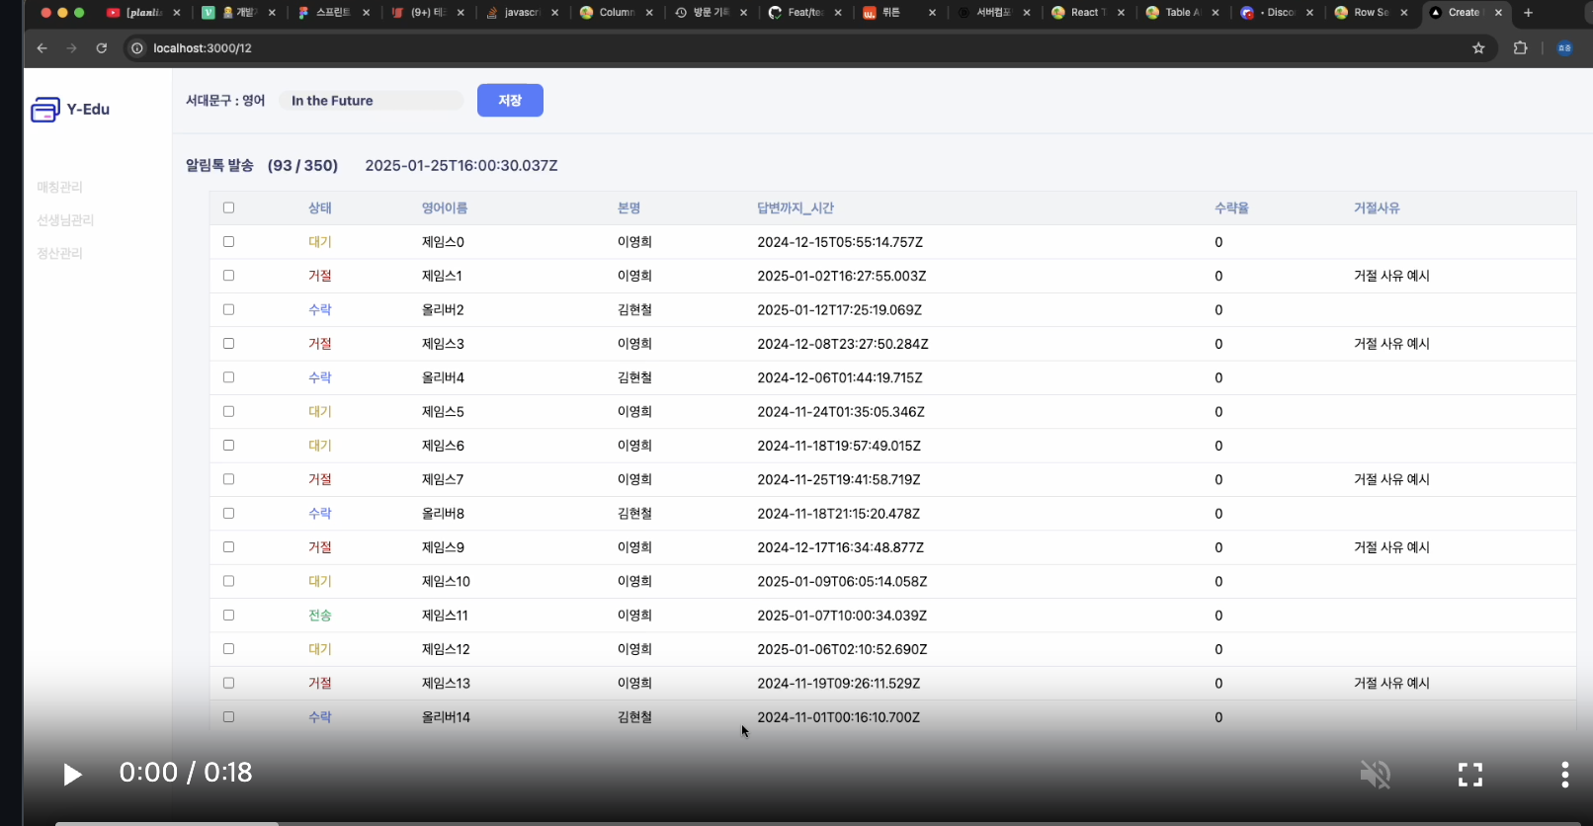Click the blue 저장 button

click(x=510, y=101)
